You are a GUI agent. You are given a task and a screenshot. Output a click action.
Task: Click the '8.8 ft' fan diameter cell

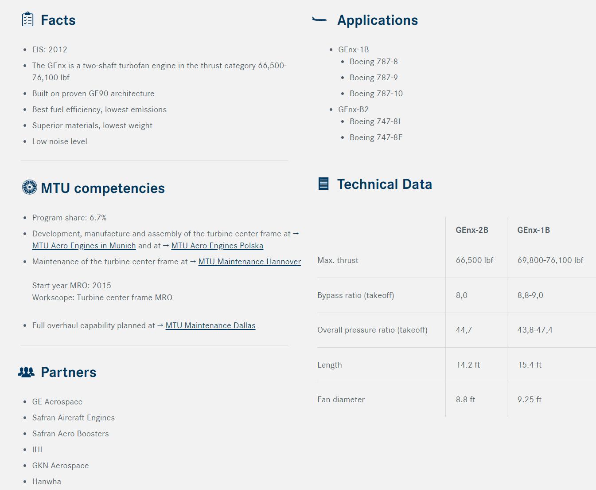pos(465,400)
